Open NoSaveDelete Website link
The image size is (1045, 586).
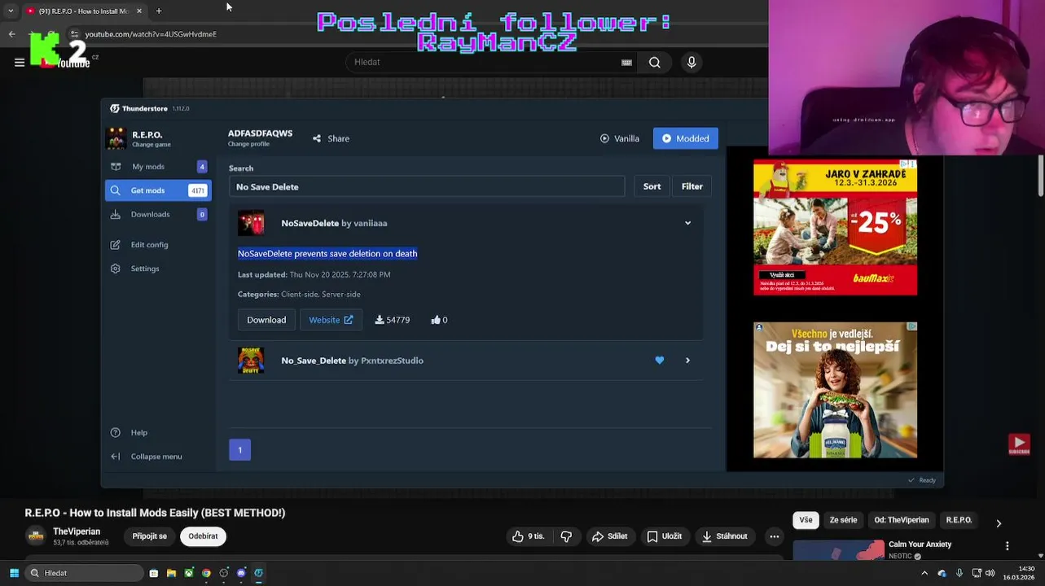pos(331,320)
